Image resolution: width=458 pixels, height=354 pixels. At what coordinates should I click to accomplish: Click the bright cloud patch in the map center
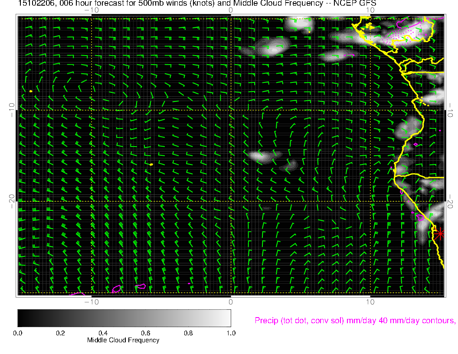pyautogui.click(x=261, y=155)
